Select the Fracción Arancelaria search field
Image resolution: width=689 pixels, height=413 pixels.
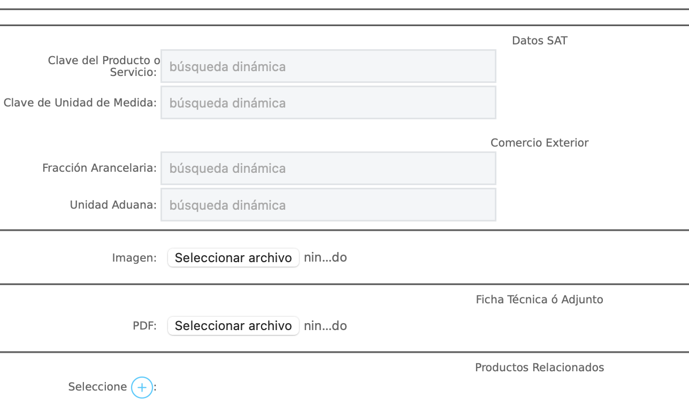(x=328, y=168)
